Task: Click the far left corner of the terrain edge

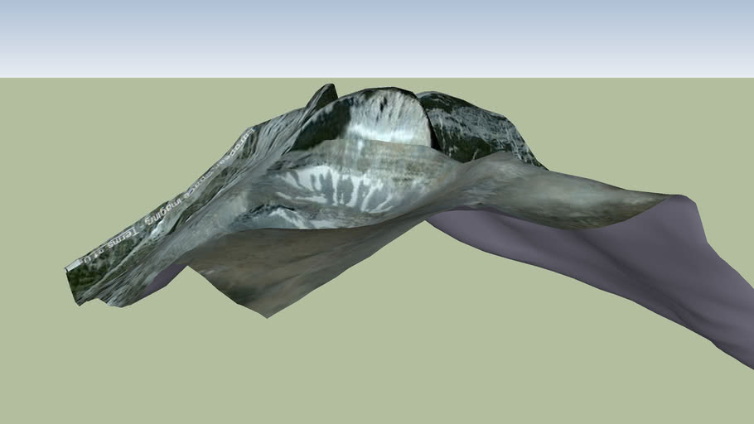Action: point(69,268)
